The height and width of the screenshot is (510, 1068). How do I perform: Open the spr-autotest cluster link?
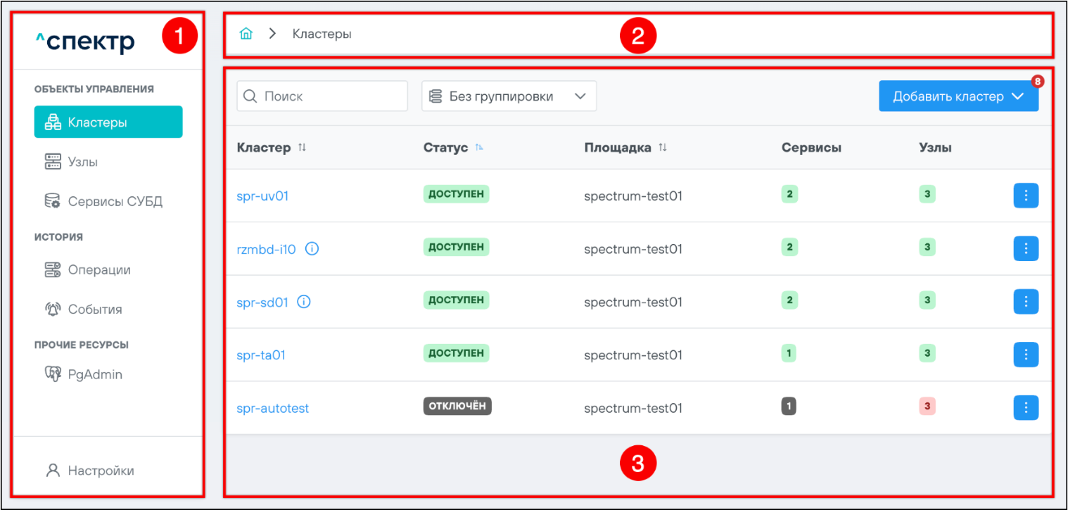(x=272, y=408)
